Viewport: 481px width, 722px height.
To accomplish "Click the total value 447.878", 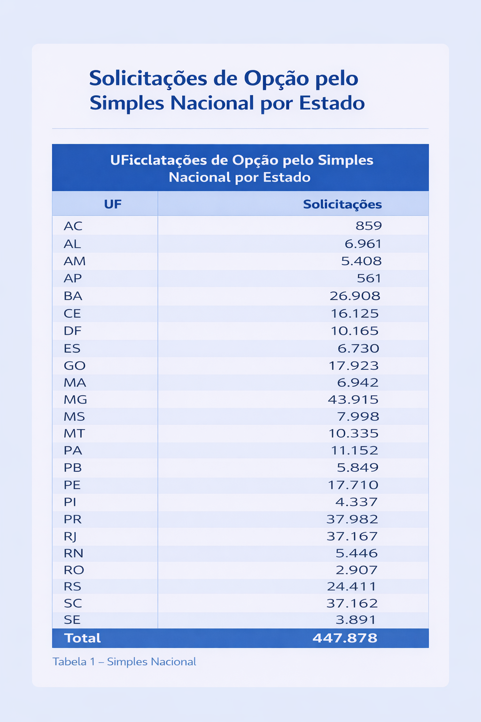I will click(345, 638).
